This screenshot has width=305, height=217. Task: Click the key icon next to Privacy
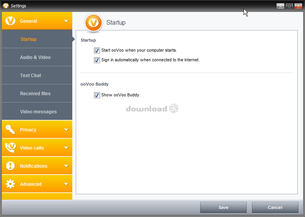point(10,130)
